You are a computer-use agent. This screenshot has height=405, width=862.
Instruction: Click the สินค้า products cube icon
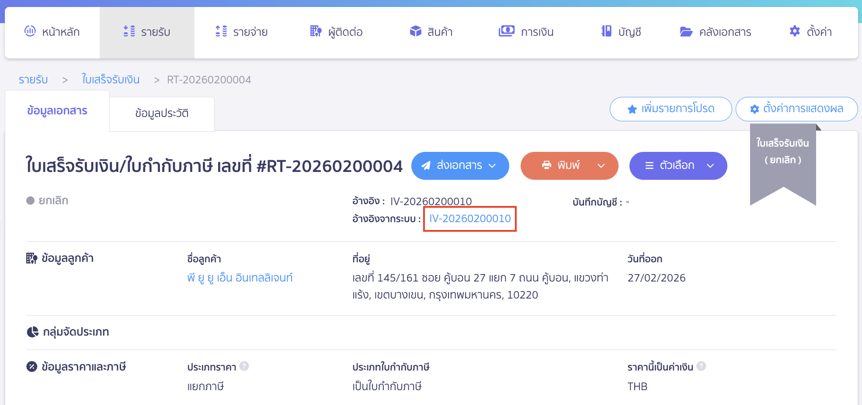415,31
